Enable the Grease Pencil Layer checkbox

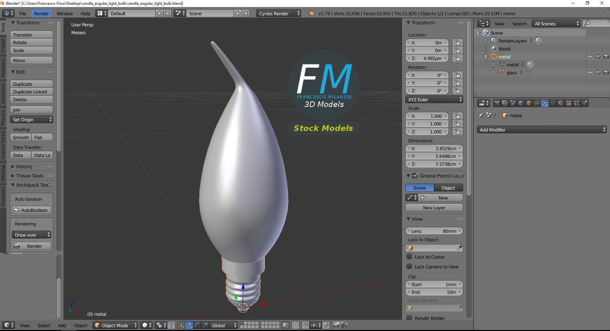[x=415, y=176]
